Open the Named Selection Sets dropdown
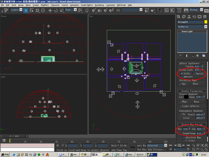Viewport: 209px width, 157px height. 141,10
